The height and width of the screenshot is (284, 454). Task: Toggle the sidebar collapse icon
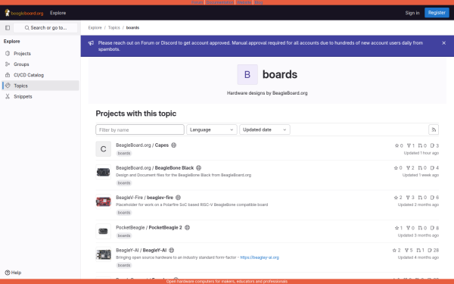pos(8,28)
